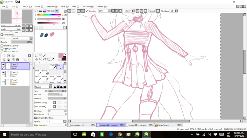The height and width of the screenshot is (138, 247).
Task: Click the pink foreground color swatch
Action: tap(61, 56)
